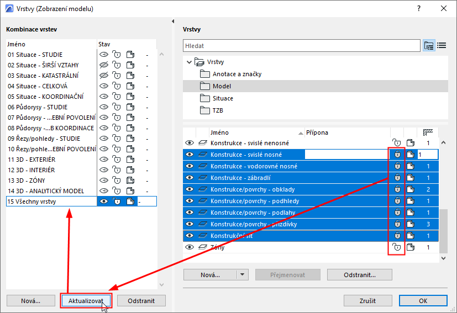
Task: Cancel dialog with Zrušit
Action: [x=367, y=300]
